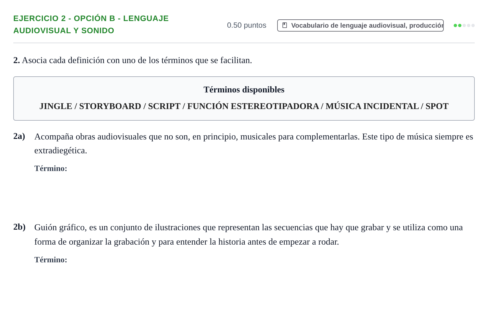Click the 2a) question label
The image size is (488, 316).
pyautogui.click(x=19, y=136)
